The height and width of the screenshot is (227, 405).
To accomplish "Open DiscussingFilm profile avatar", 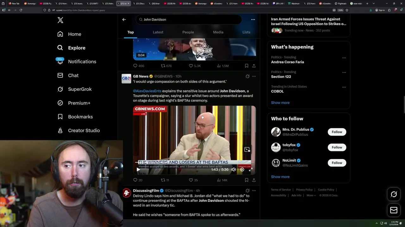I will point(127,193).
